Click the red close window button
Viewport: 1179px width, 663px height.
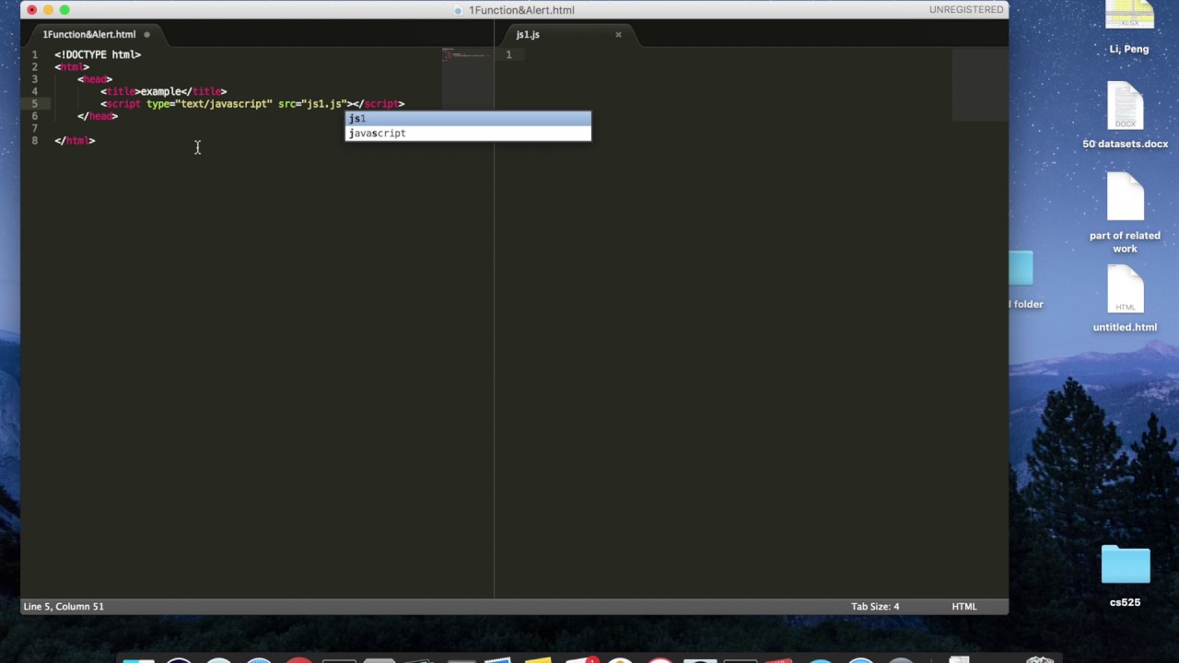(31, 9)
